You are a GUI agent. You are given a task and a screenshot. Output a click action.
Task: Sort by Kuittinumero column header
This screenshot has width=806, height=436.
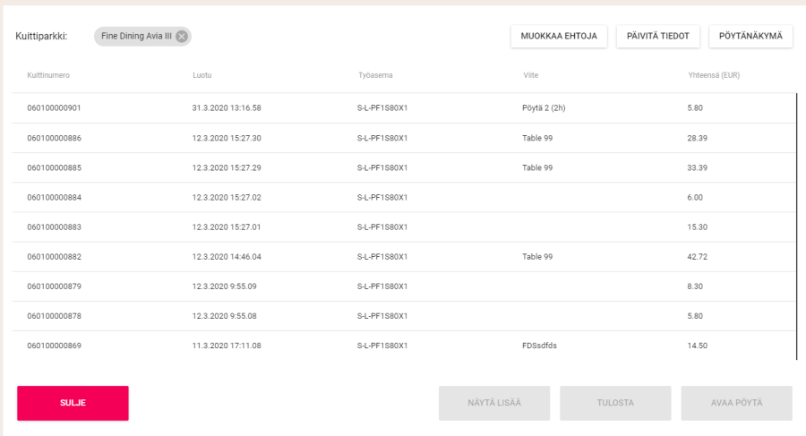pyautogui.click(x=48, y=75)
